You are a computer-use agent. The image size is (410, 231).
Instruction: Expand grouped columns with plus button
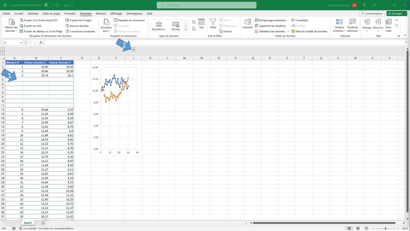click(x=133, y=49)
